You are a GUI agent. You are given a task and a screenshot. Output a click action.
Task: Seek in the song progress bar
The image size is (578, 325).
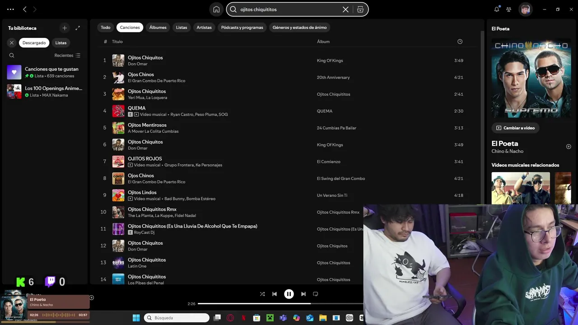(x=280, y=304)
